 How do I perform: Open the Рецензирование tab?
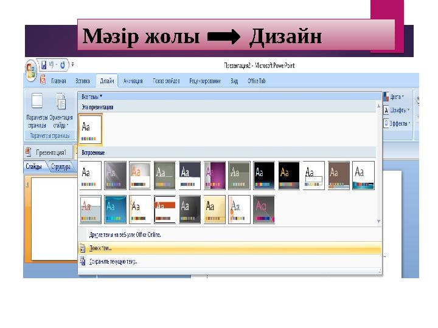point(205,81)
